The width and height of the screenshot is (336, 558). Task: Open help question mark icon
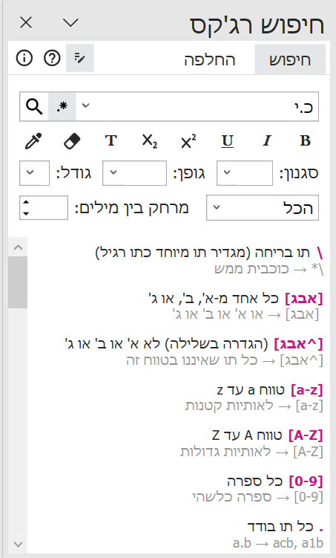click(52, 58)
